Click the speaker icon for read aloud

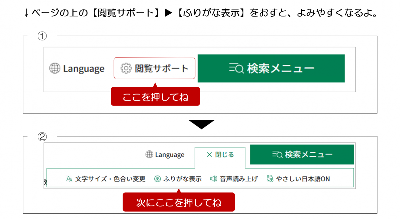(x=213, y=179)
